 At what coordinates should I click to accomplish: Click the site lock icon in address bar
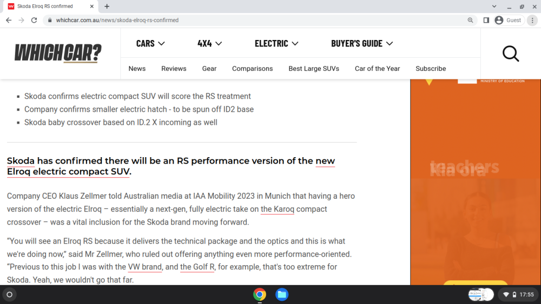(50, 21)
